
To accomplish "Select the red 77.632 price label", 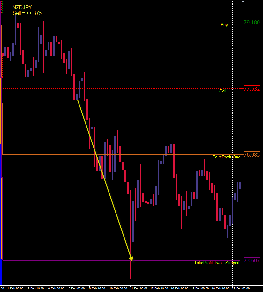I will click(x=252, y=89).
